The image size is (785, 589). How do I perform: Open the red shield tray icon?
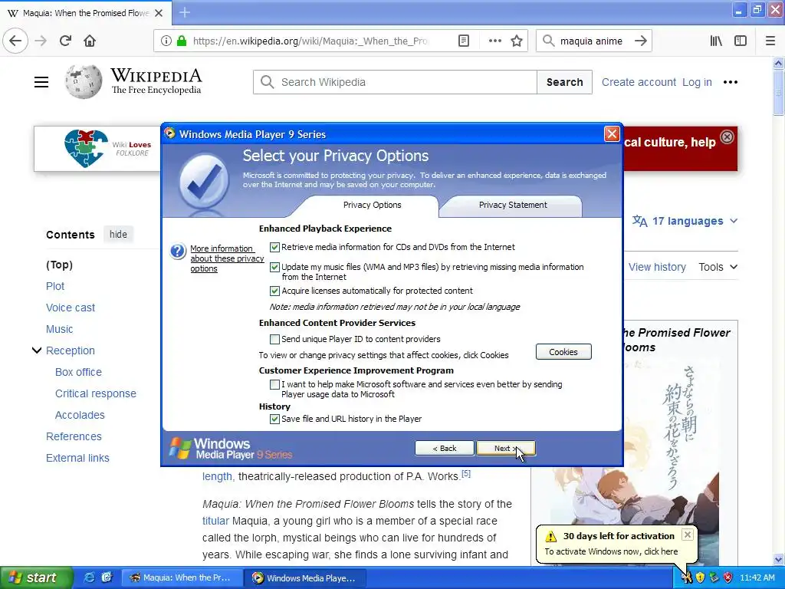[728, 577]
